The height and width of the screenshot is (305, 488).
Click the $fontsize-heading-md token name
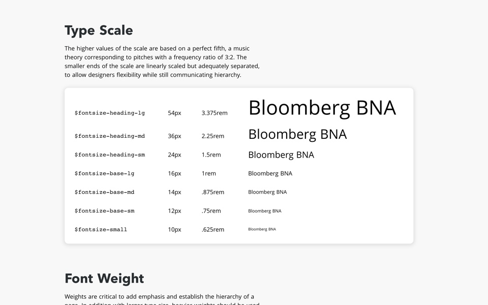tap(110, 136)
